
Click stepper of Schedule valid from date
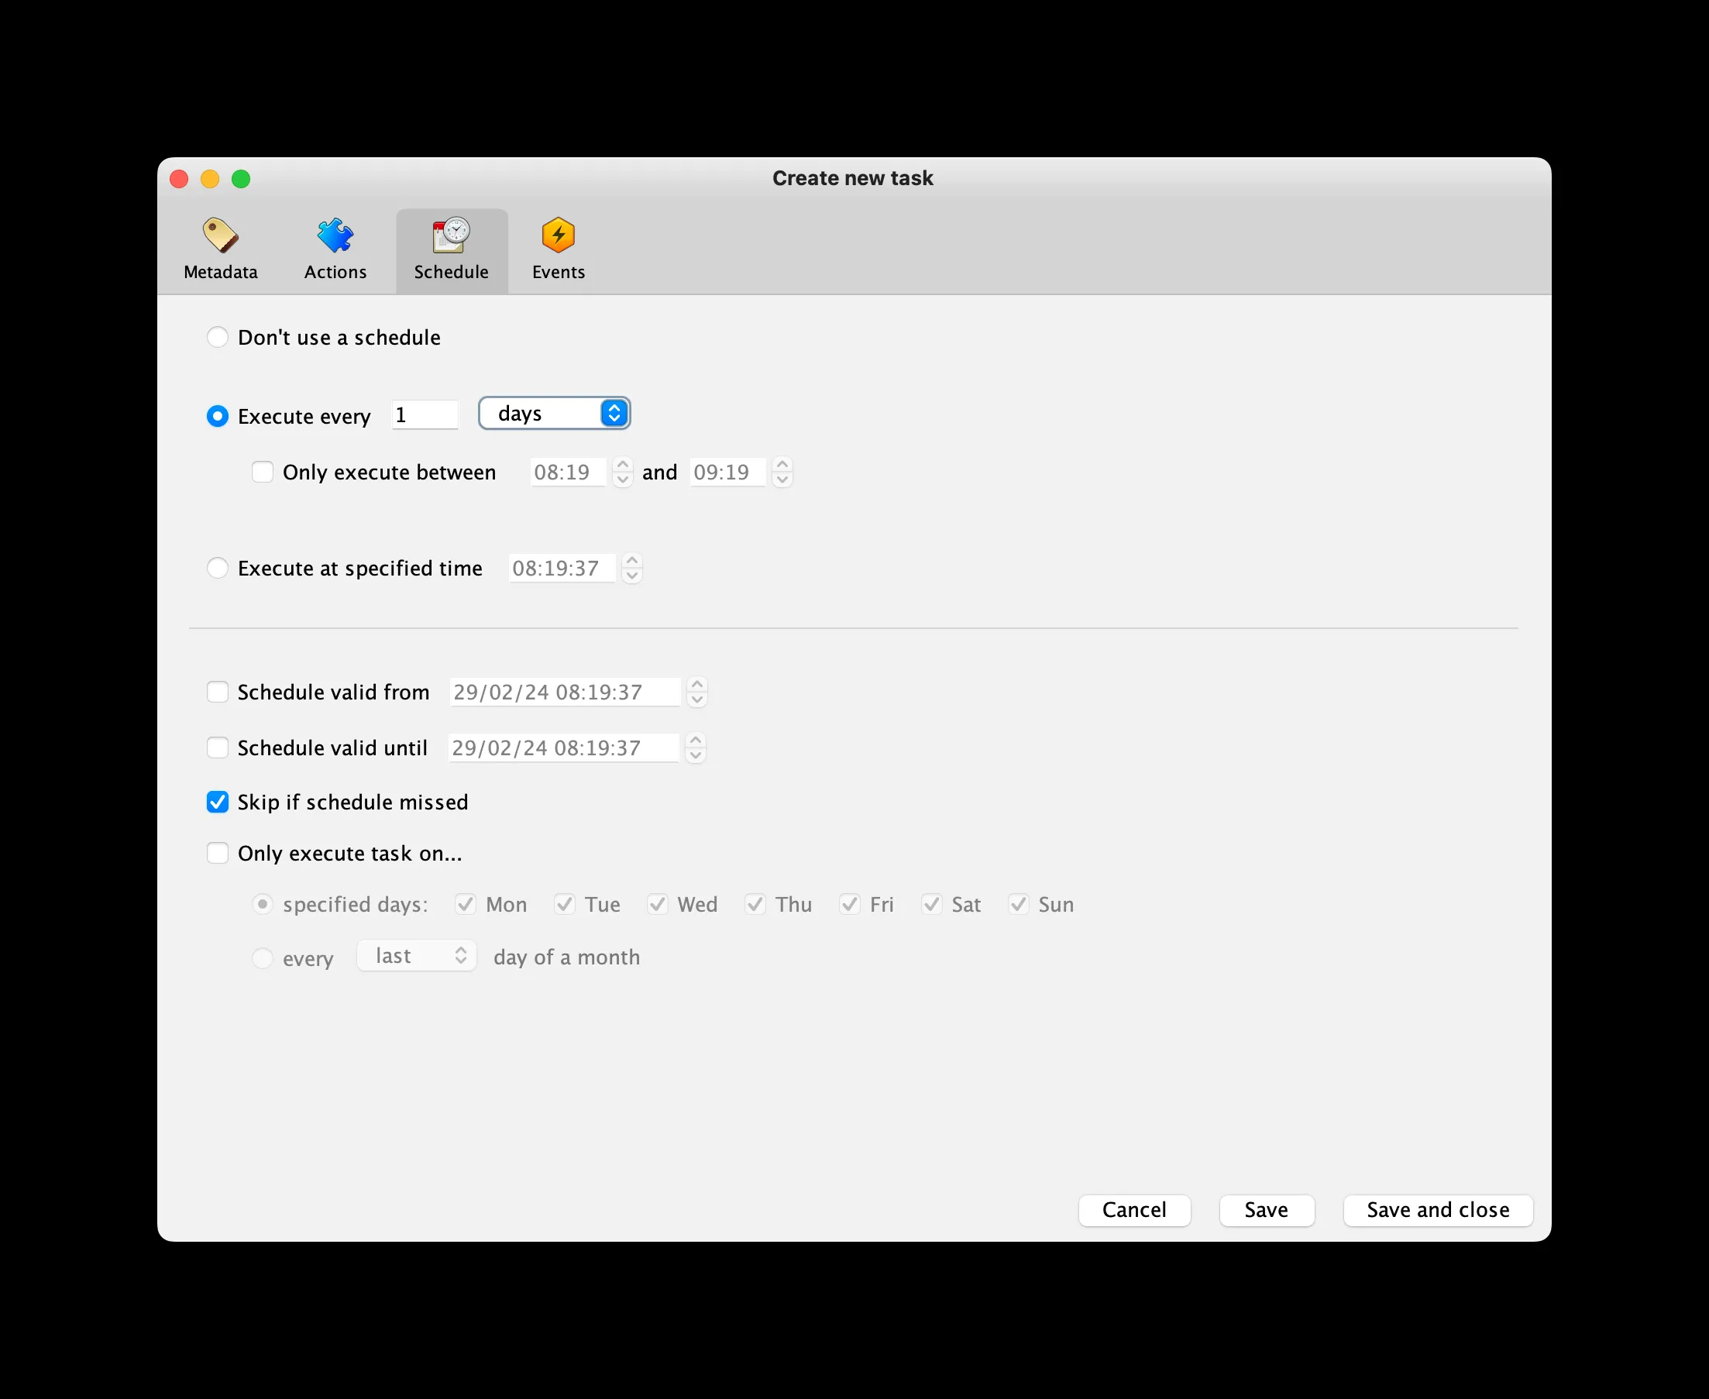697,693
